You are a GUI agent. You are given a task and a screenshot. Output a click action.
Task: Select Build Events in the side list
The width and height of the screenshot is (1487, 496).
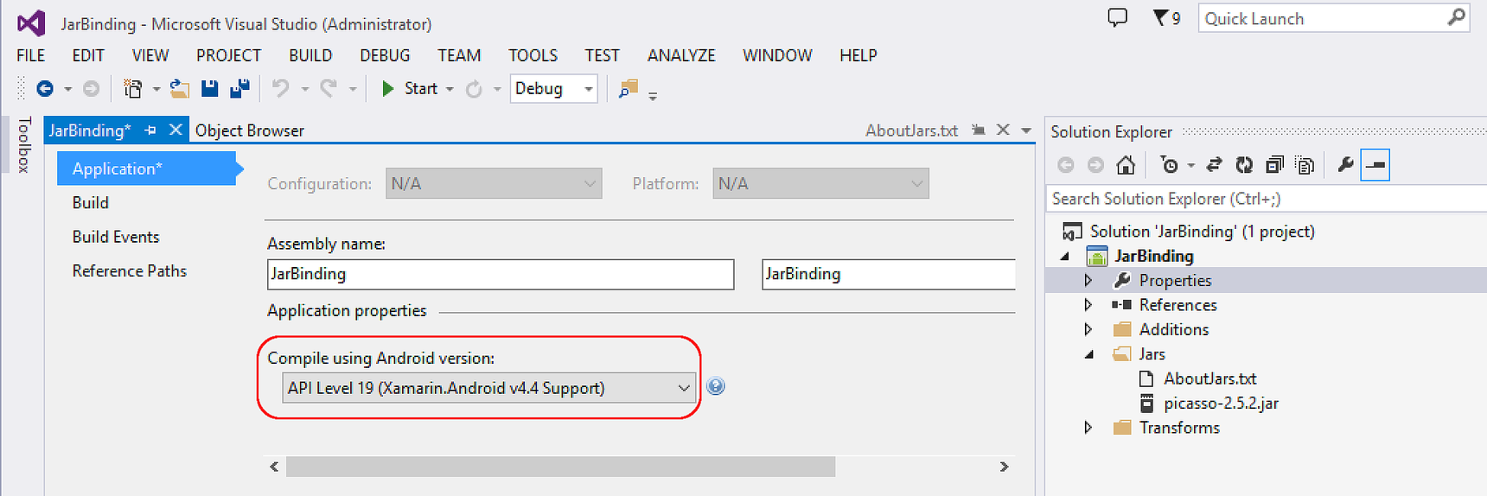pyautogui.click(x=116, y=237)
